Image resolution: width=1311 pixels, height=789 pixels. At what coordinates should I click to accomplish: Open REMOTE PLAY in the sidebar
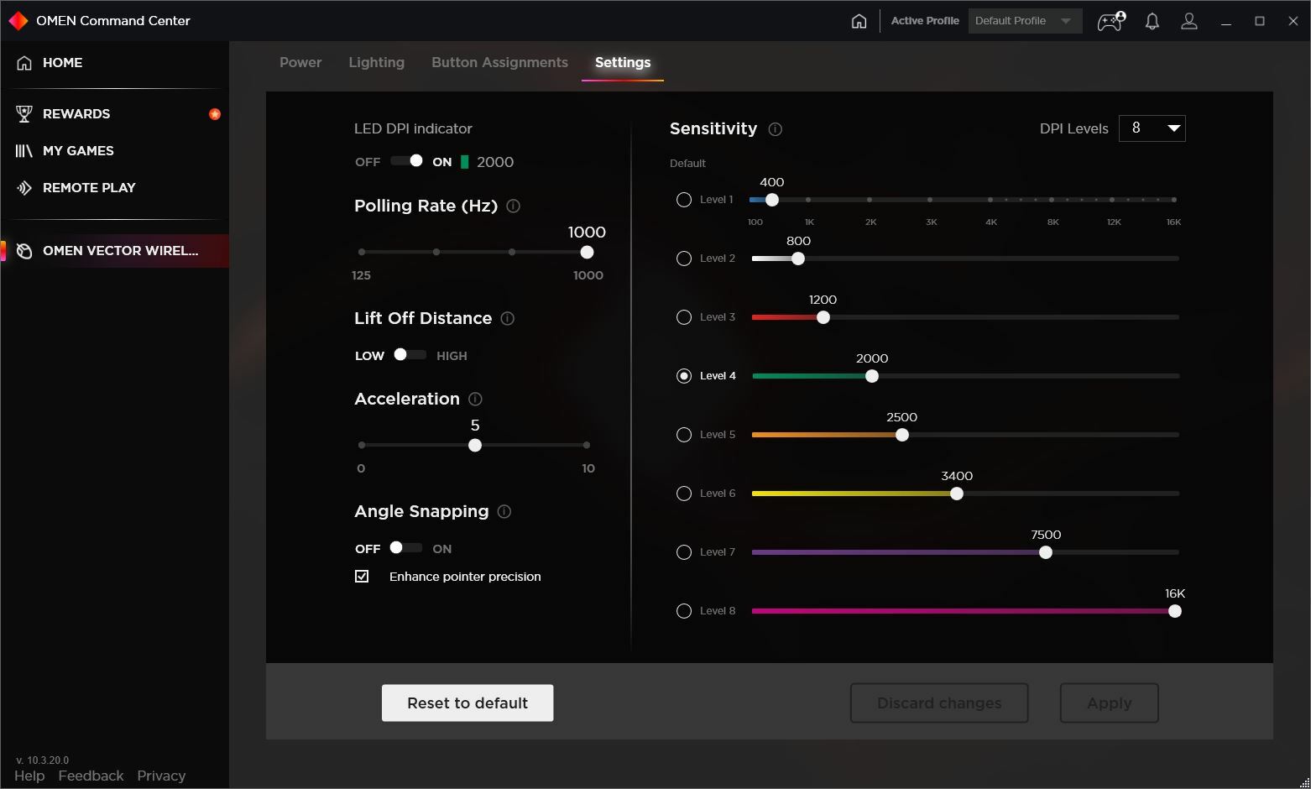point(89,187)
